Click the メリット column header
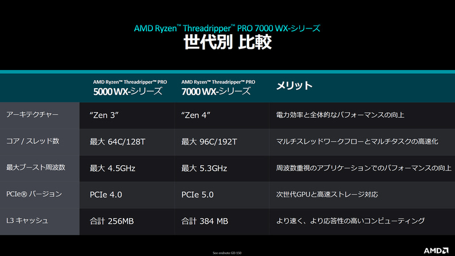This screenshot has width=455, height=256. [294, 86]
